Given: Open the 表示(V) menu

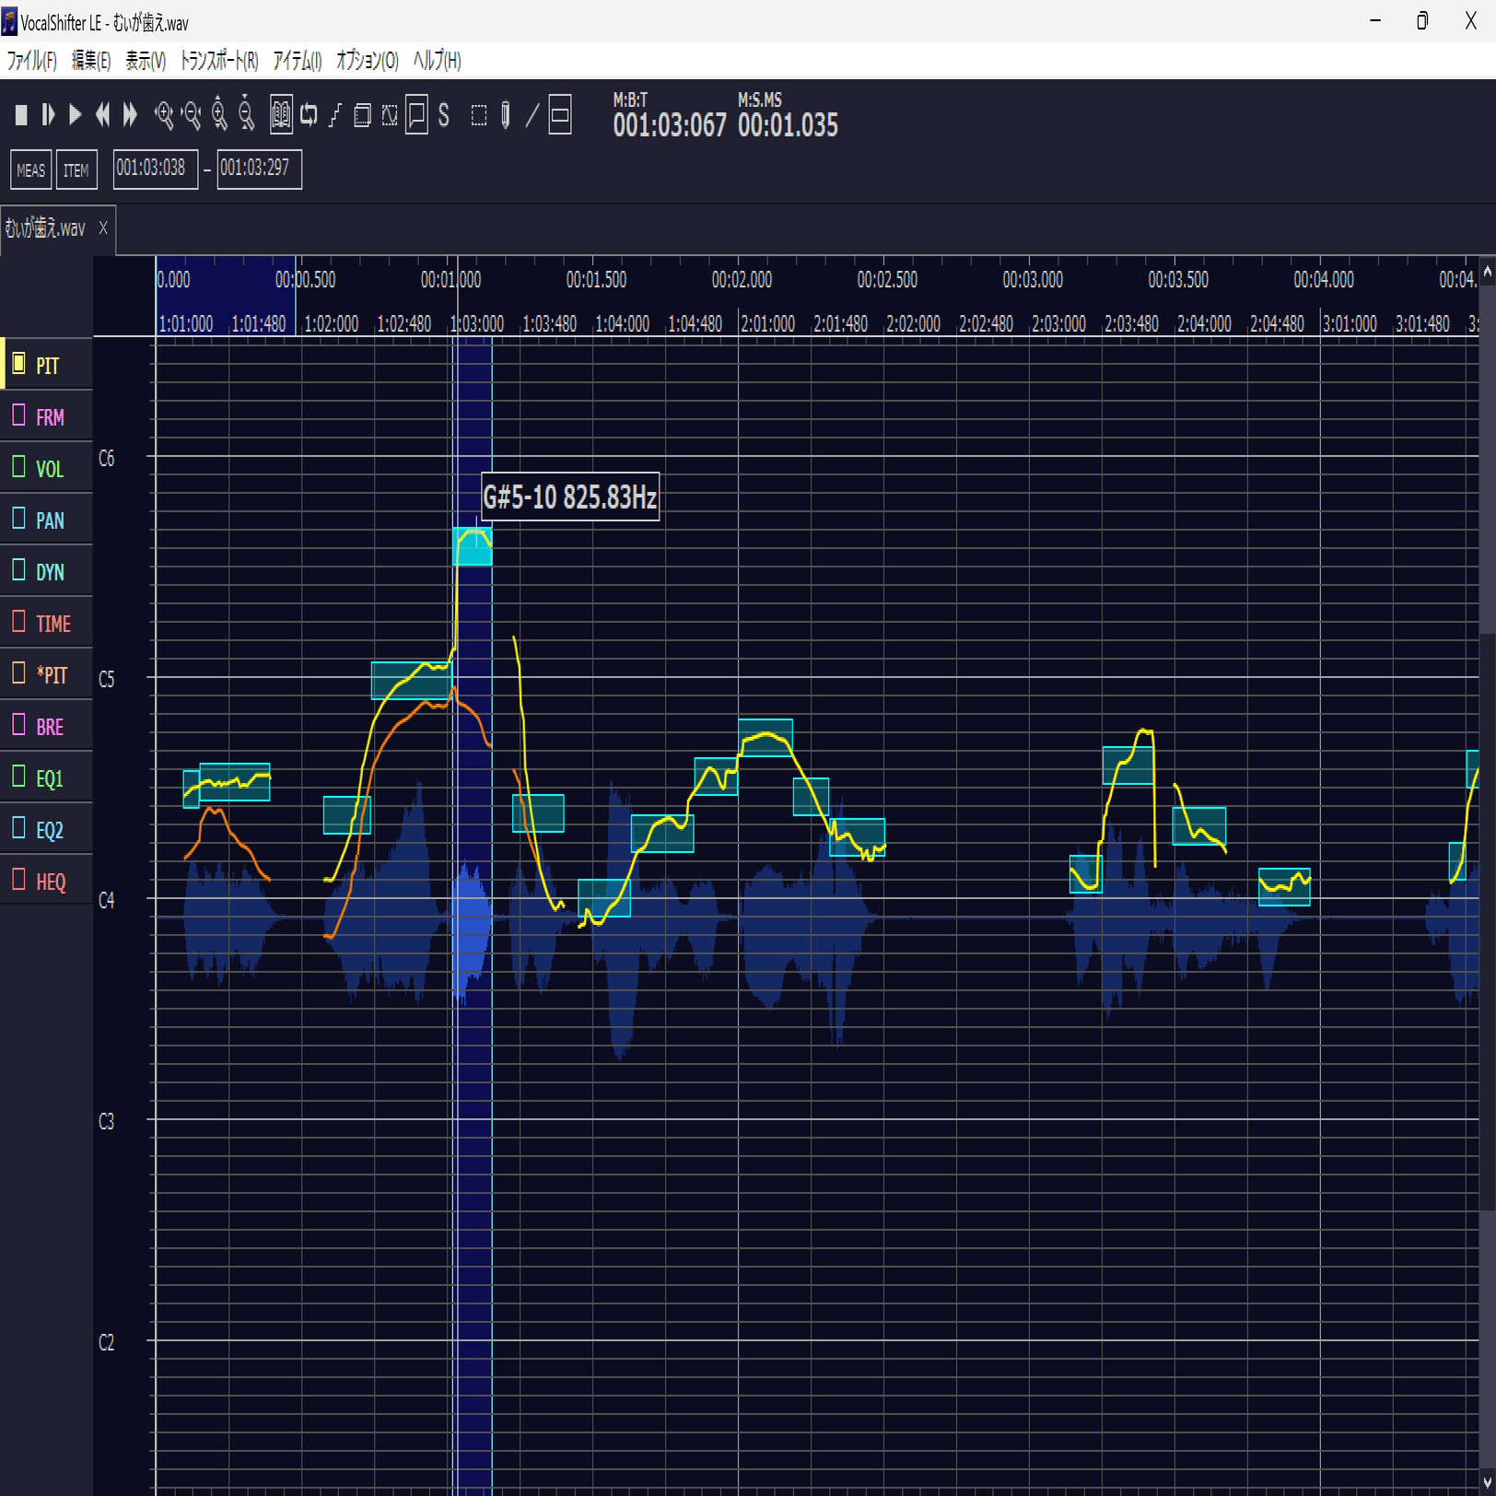Looking at the screenshot, I should coord(146,61).
